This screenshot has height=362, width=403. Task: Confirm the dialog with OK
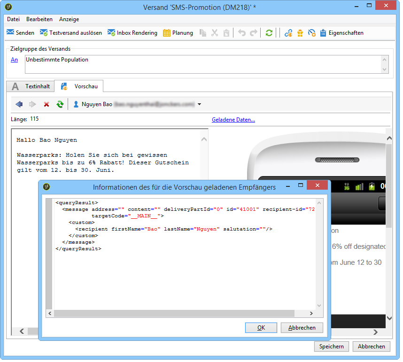tap(261, 328)
